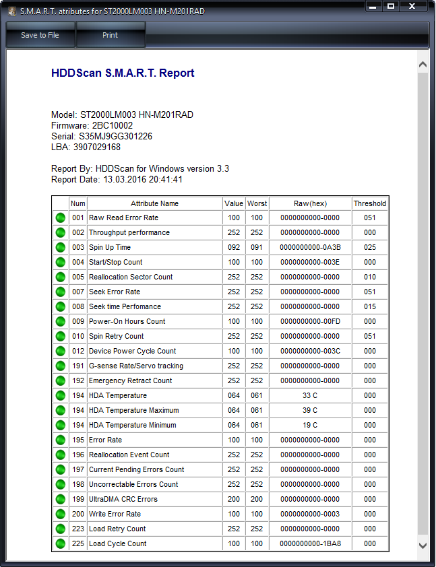The width and height of the screenshot is (436, 567).
Task: Click value 092 in Spin Up Time row
Action: click(234, 247)
